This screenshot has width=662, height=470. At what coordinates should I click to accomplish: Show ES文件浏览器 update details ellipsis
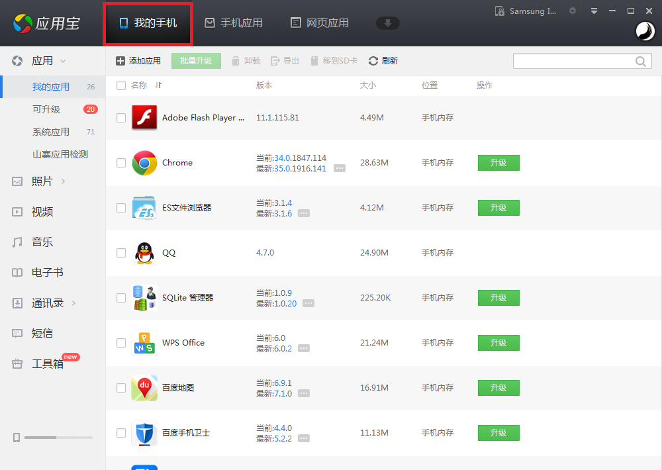click(304, 213)
